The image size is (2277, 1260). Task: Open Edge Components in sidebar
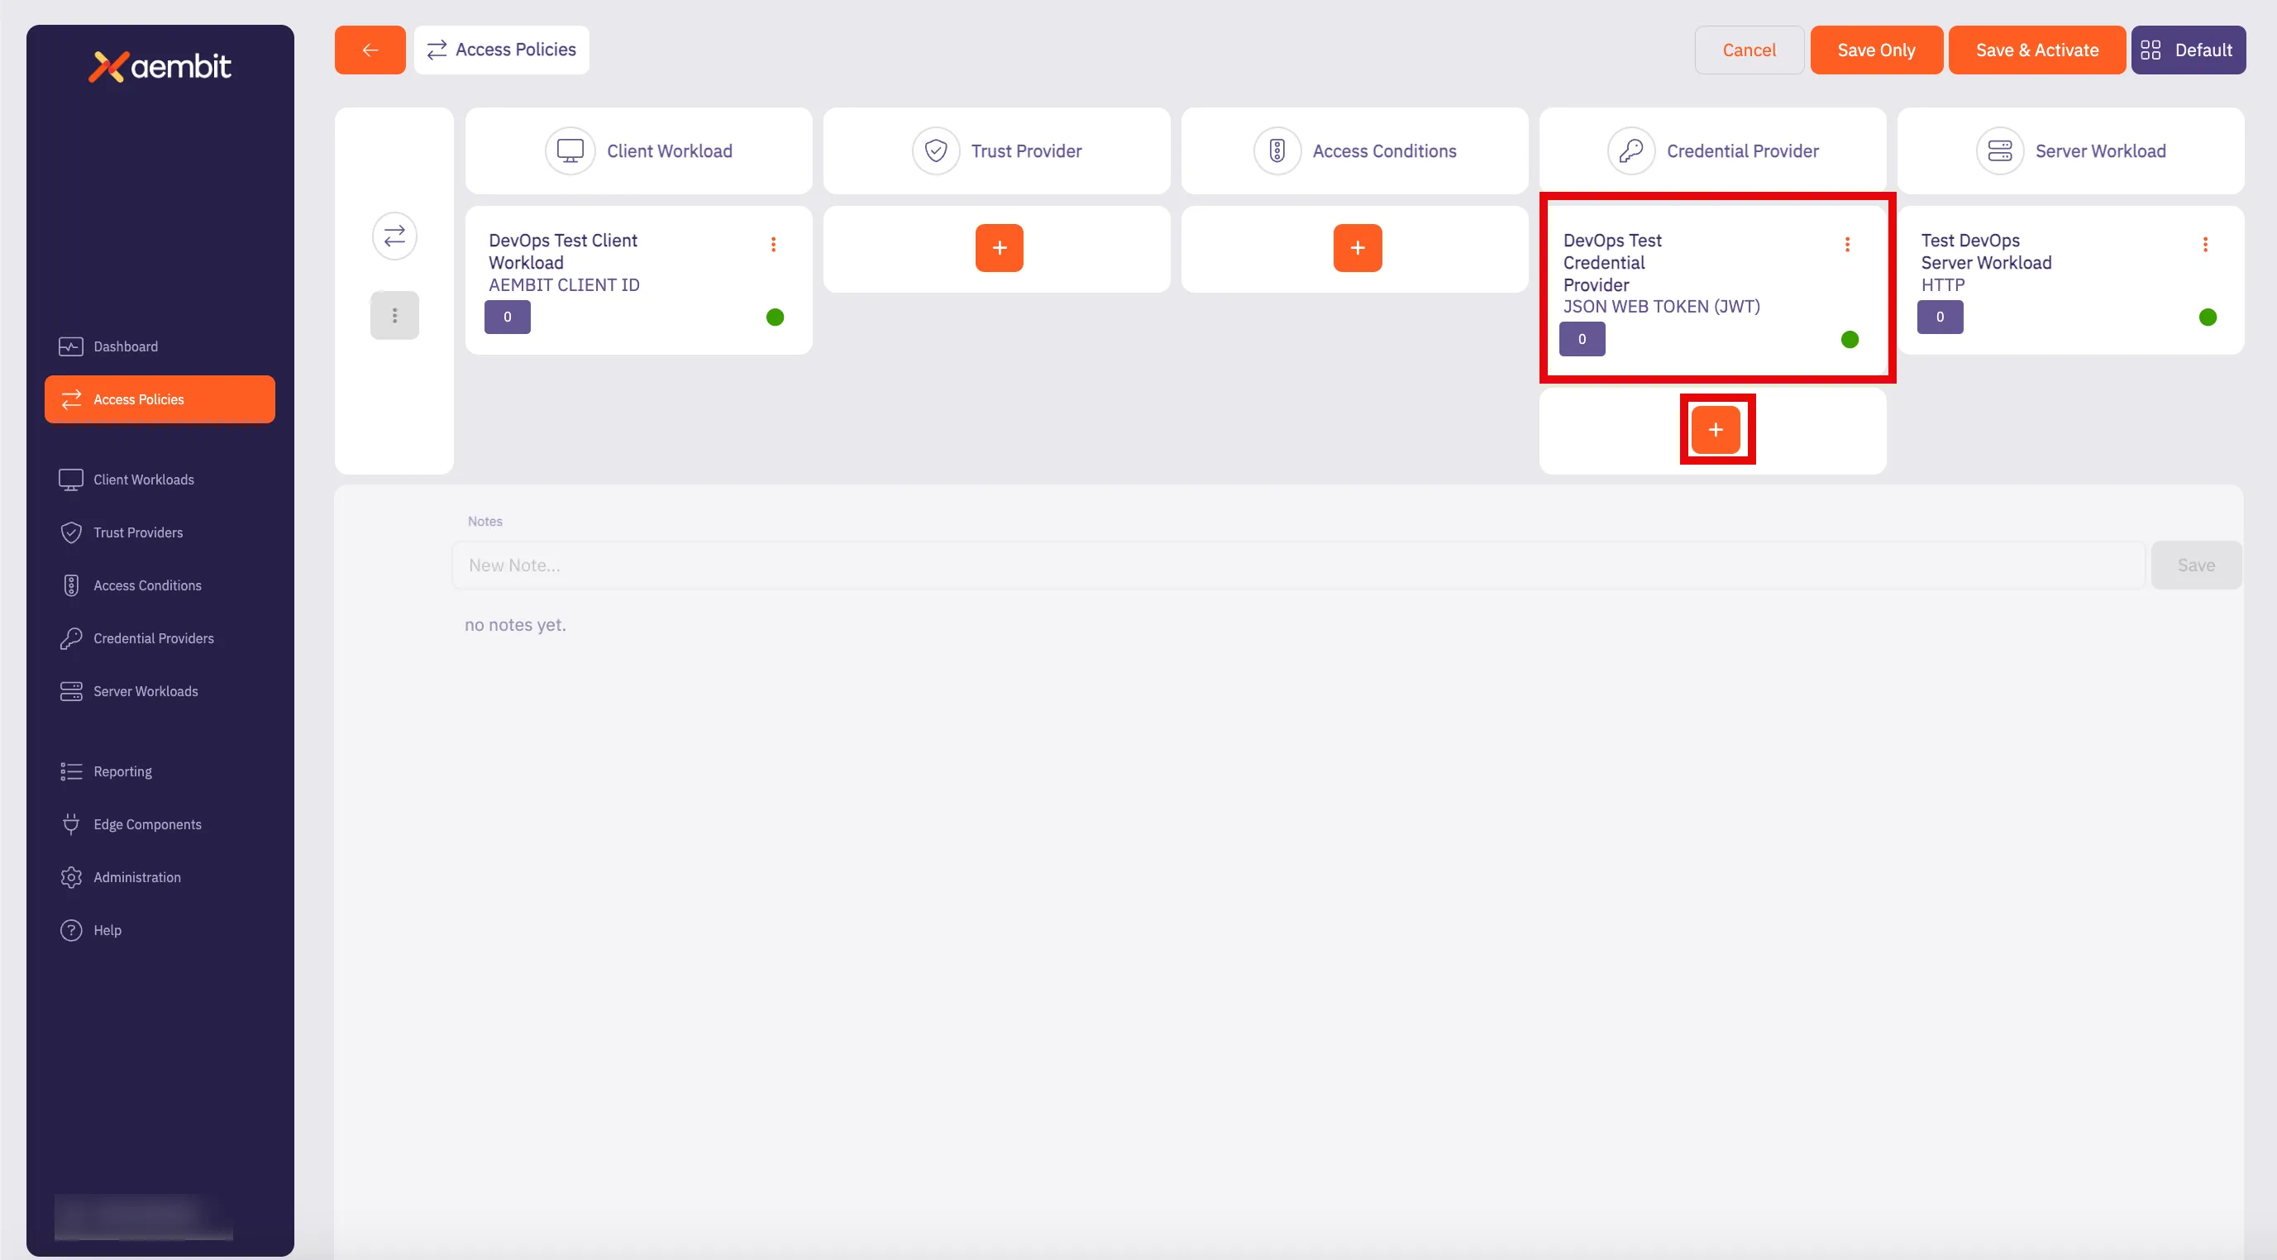click(x=160, y=824)
